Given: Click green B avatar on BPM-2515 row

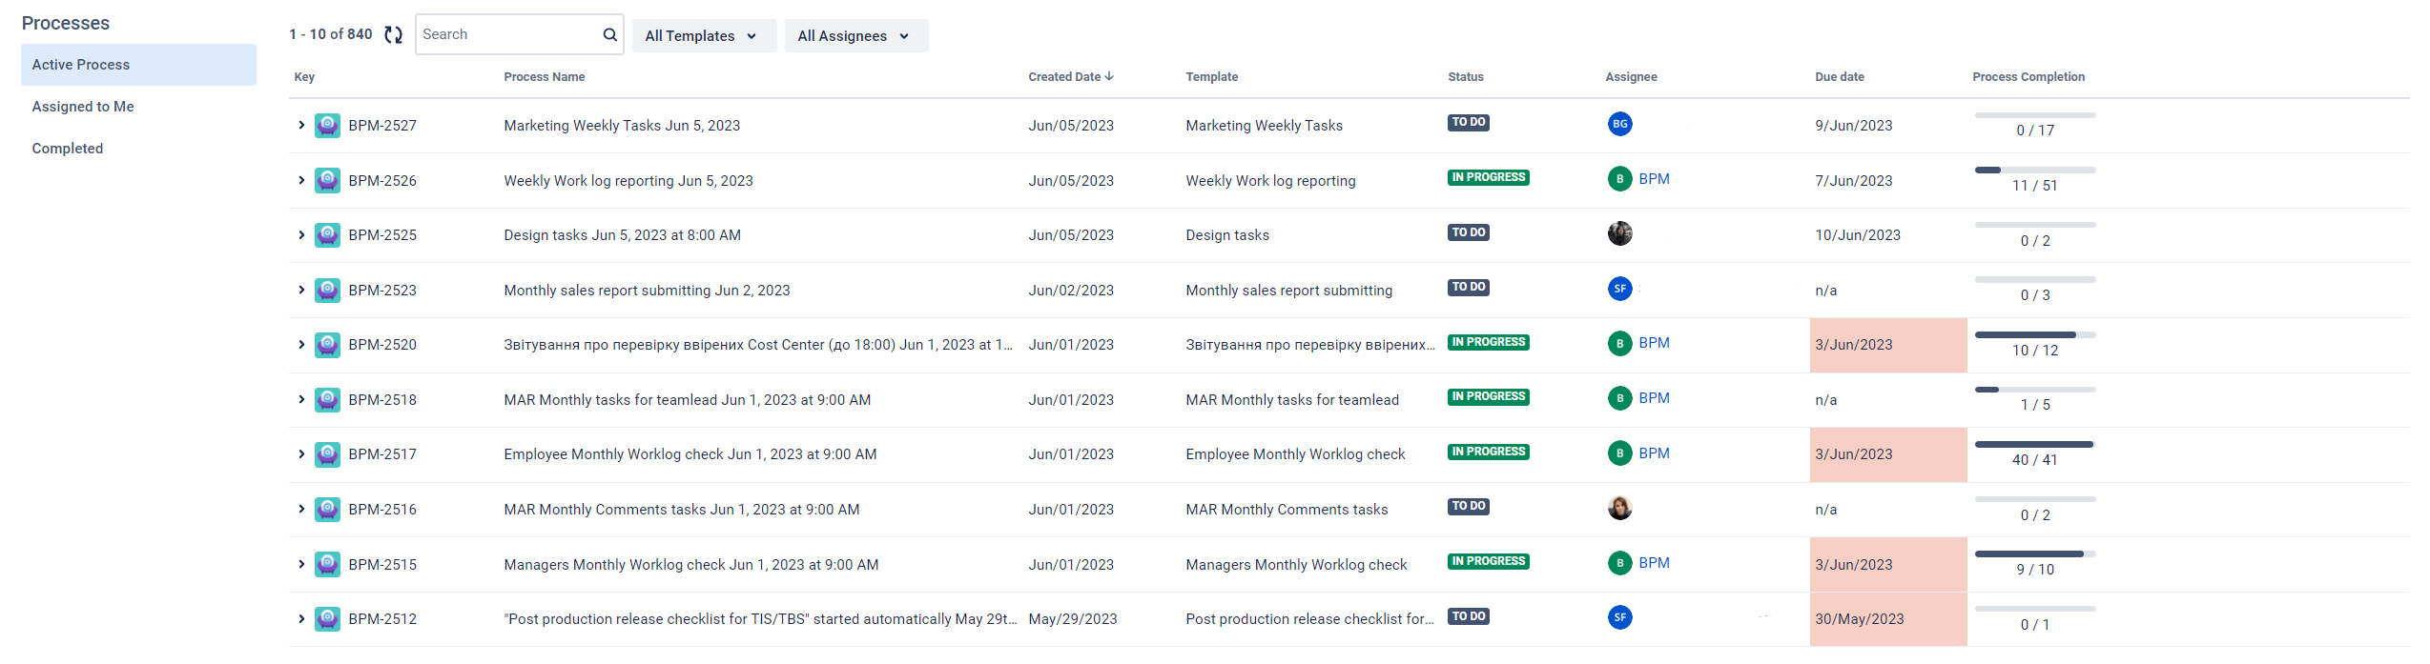Looking at the screenshot, I should click(x=1619, y=563).
